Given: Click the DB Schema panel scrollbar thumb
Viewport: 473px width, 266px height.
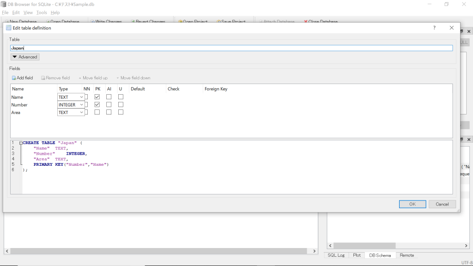Looking at the screenshot, I should click(x=364, y=246).
